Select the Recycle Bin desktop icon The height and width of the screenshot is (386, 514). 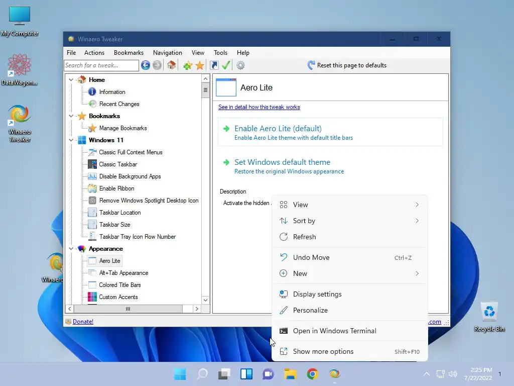(489, 317)
